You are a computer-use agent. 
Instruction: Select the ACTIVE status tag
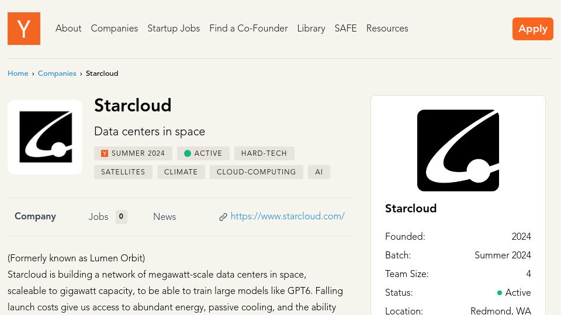click(203, 153)
